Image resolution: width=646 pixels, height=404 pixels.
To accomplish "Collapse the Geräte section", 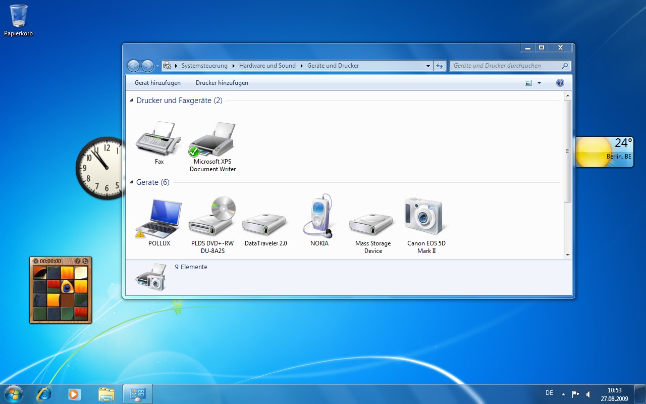I will pos(132,182).
